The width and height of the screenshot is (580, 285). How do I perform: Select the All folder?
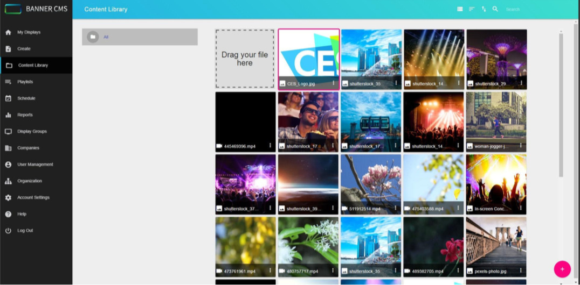click(140, 37)
